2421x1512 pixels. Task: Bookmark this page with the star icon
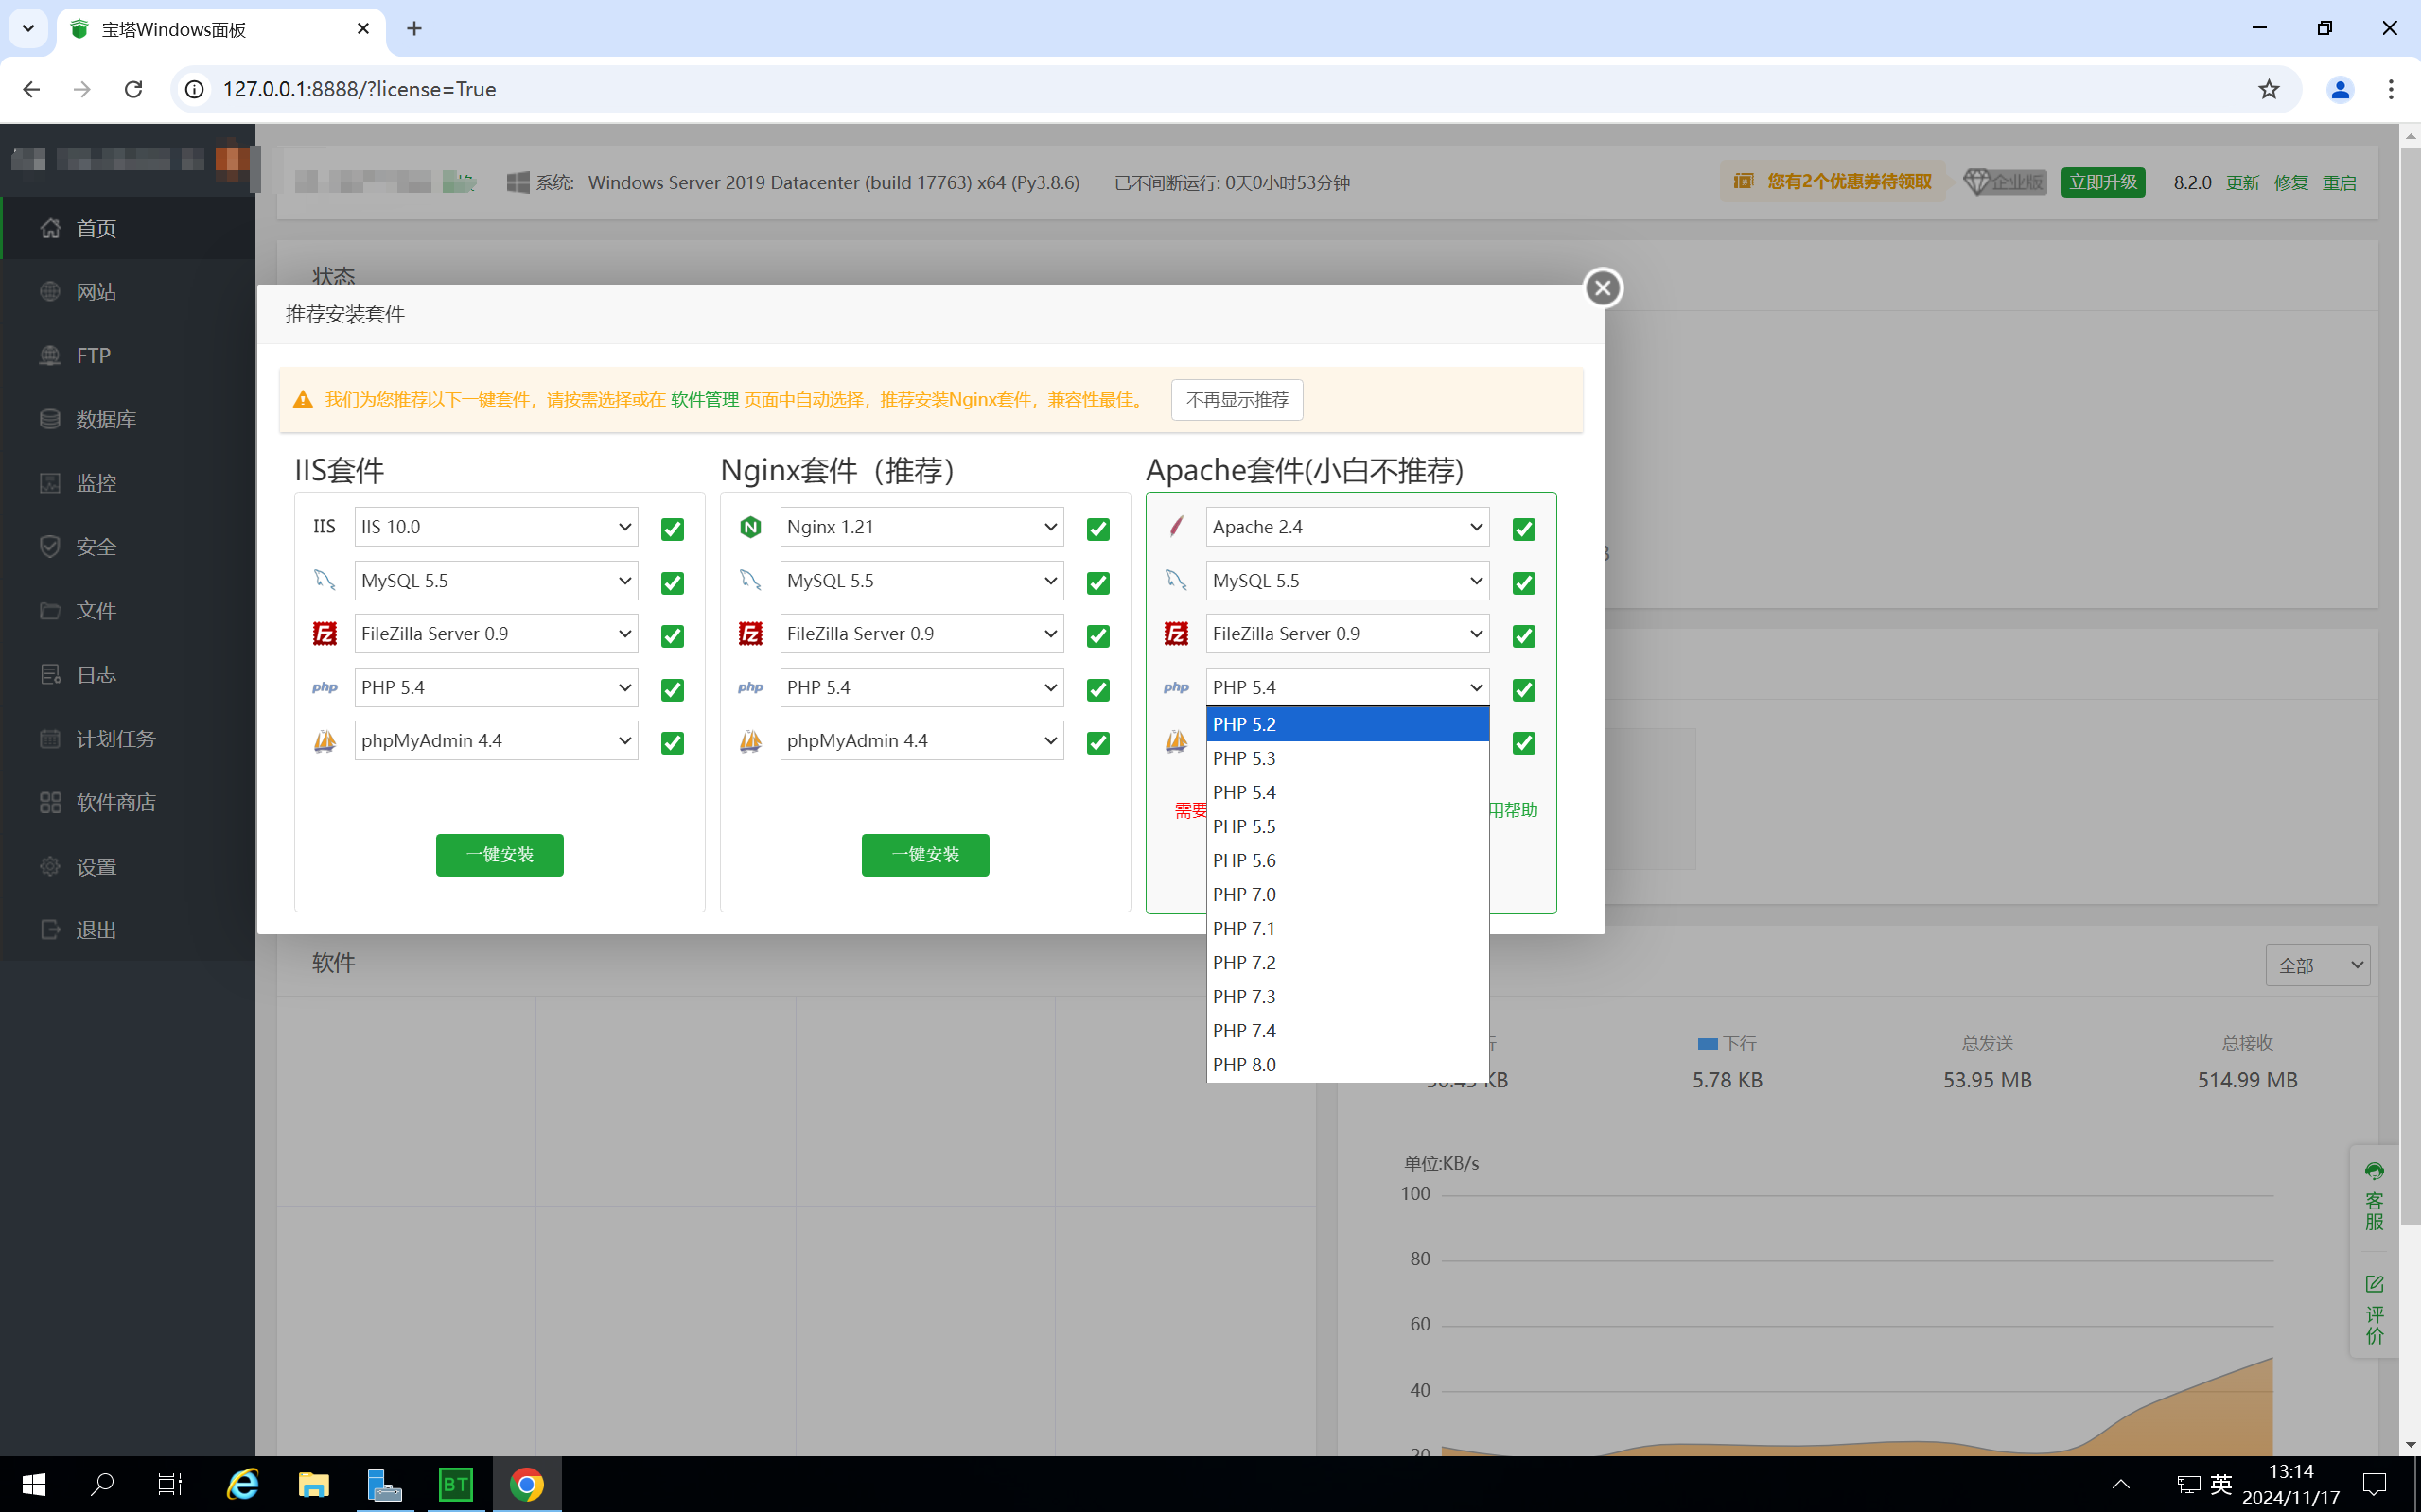coord(2268,89)
